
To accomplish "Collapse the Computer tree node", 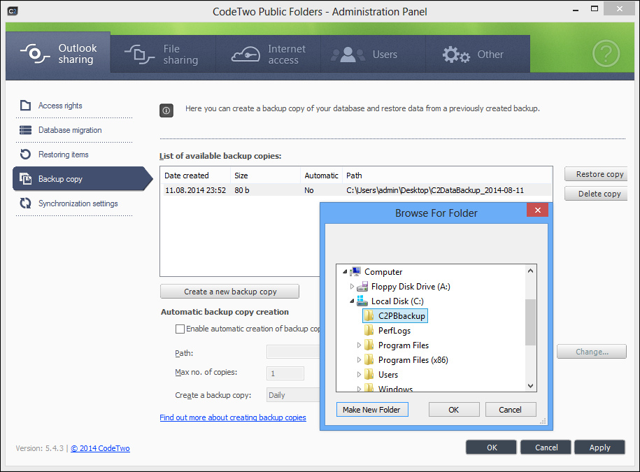I will tap(345, 272).
